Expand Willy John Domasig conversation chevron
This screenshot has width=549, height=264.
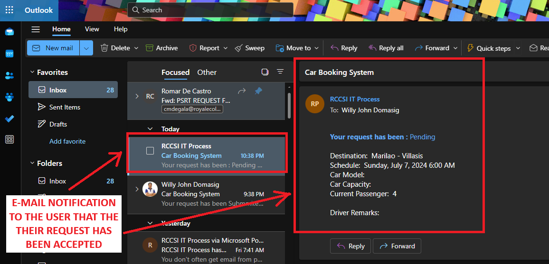[x=137, y=189]
